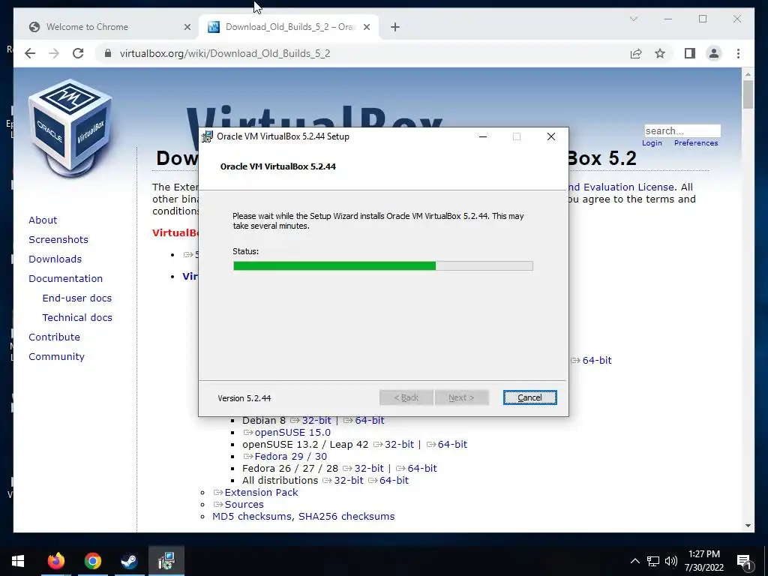This screenshot has width=768, height=576.
Task: Close the VirtualBox Setup dialog
Action: 551,136
